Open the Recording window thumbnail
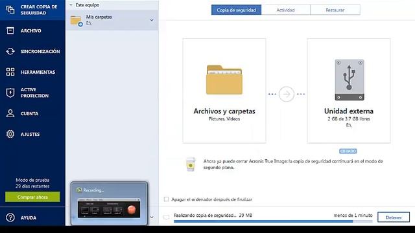Viewport: 415px width, 233px height. (x=110, y=203)
